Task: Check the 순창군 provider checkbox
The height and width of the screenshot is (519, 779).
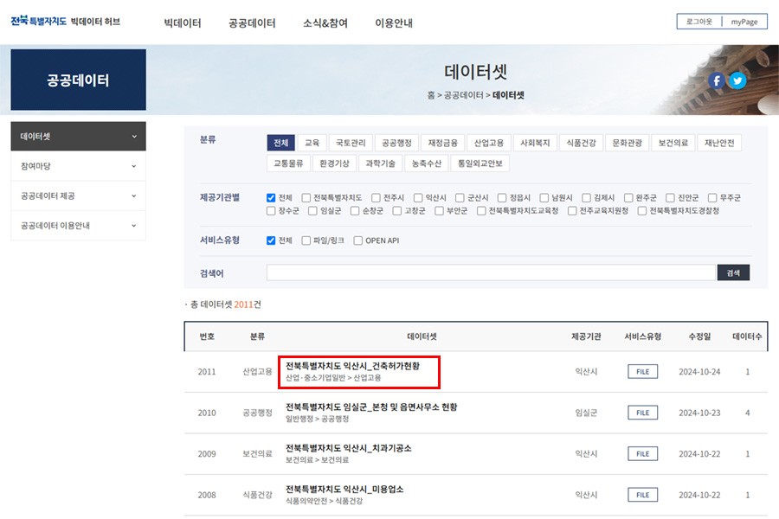Action: (355, 211)
